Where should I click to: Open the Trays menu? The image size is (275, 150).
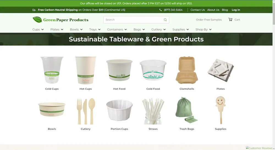click(93, 30)
